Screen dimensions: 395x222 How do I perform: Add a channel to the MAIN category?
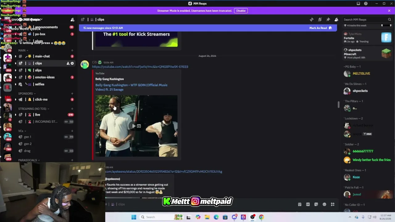(72, 50)
